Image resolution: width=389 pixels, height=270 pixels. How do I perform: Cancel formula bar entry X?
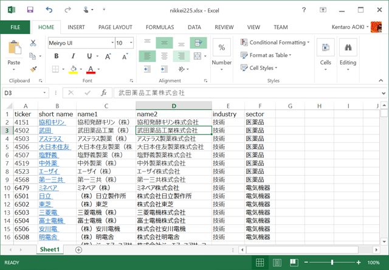[71, 93]
